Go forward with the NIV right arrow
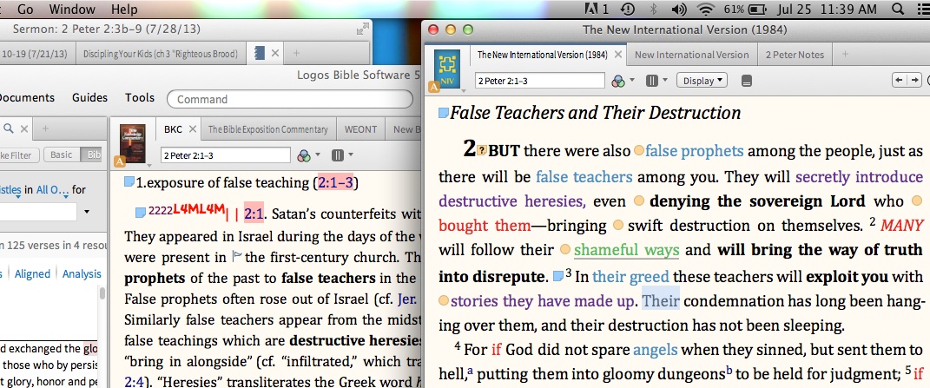The width and height of the screenshot is (930, 388). (x=915, y=80)
